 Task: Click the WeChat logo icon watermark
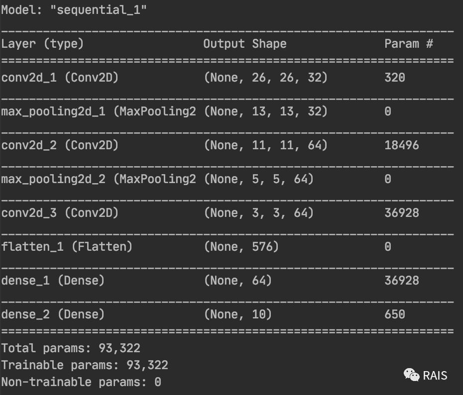(x=411, y=375)
